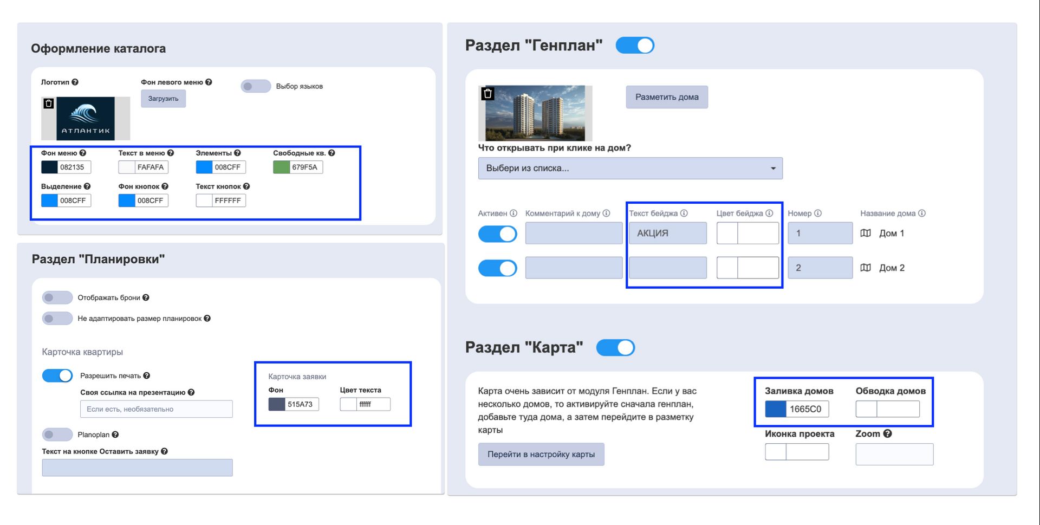Click the Дом 1 comment field

click(x=574, y=233)
